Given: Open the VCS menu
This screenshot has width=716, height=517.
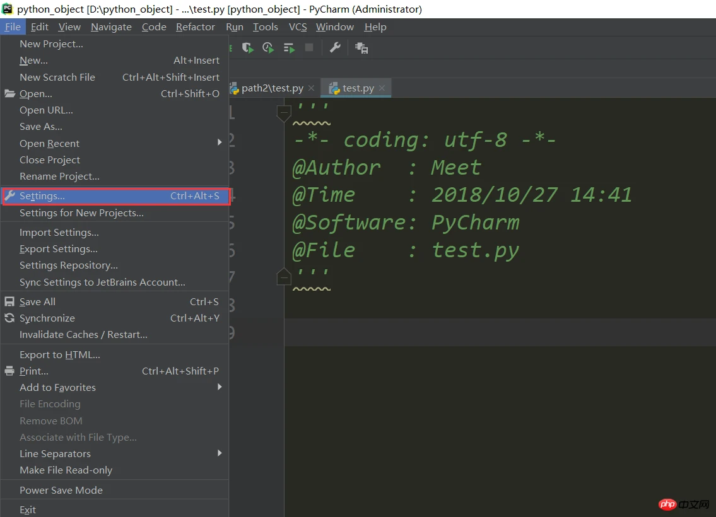Looking at the screenshot, I should pyautogui.click(x=298, y=27).
